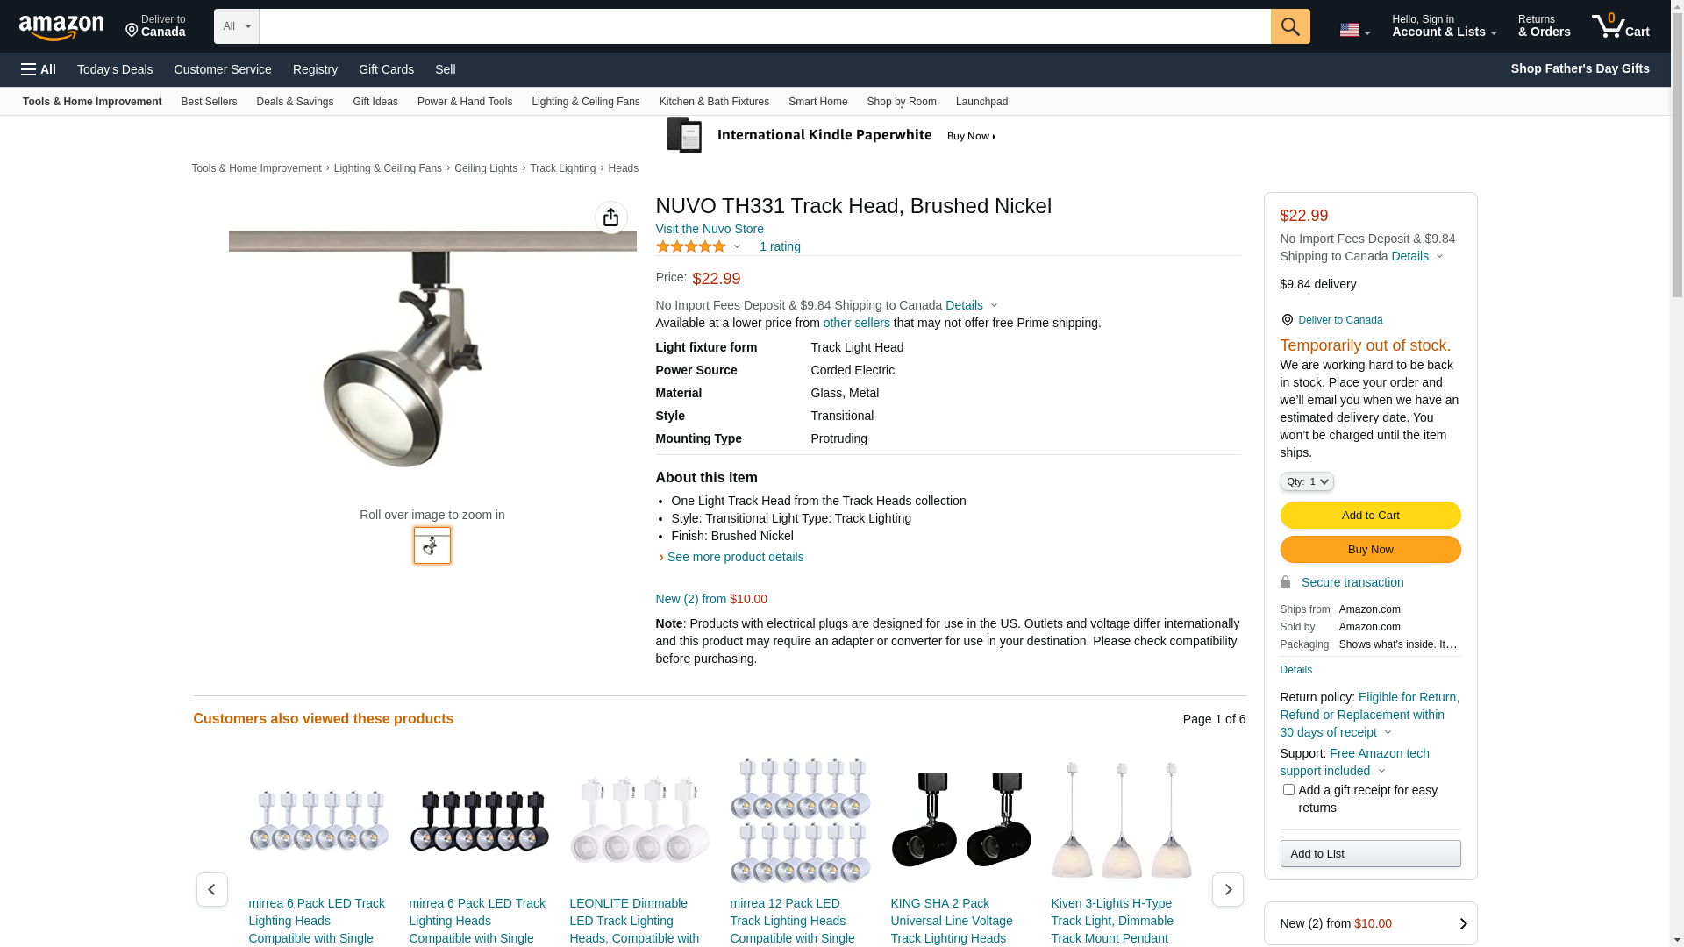Click the US flag language selector

tap(1354, 31)
